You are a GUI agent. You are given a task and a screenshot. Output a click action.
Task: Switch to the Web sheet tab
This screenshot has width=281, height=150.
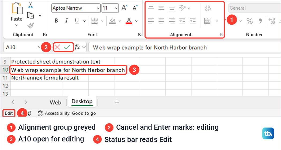point(55,102)
